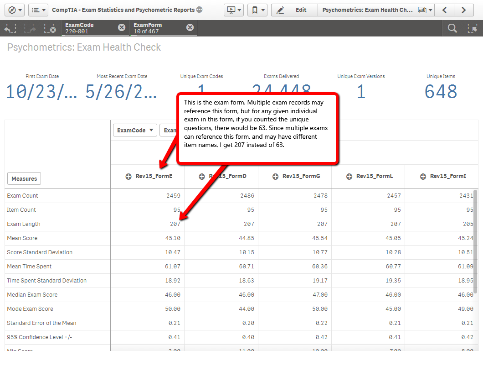Click Exam Length cell 205

pyautogui.click(x=468, y=224)
